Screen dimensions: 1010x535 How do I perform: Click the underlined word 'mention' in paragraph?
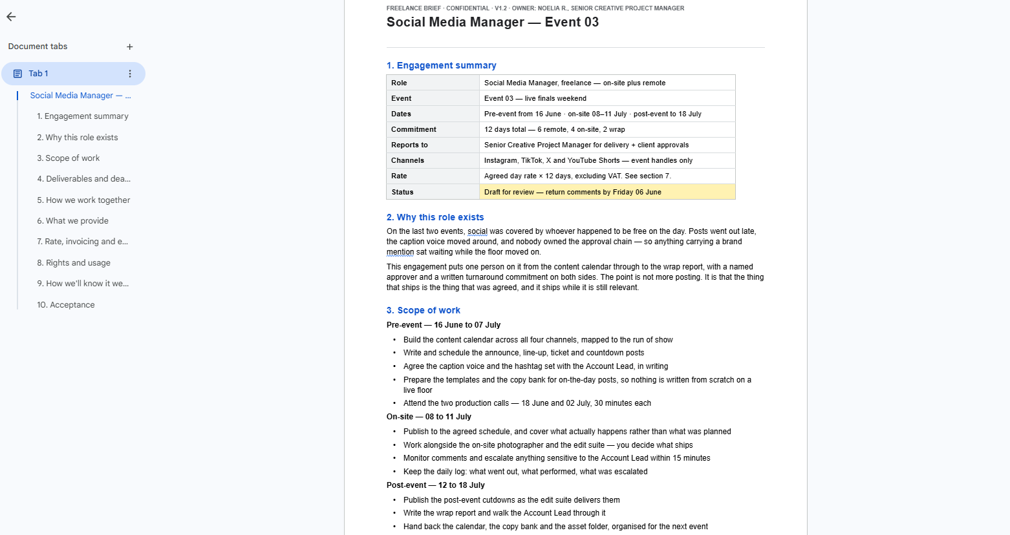[400, 252]
